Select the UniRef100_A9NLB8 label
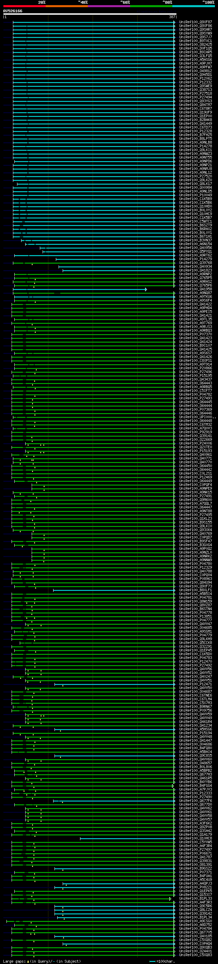218x964 pixels. [x=196, y=143]
